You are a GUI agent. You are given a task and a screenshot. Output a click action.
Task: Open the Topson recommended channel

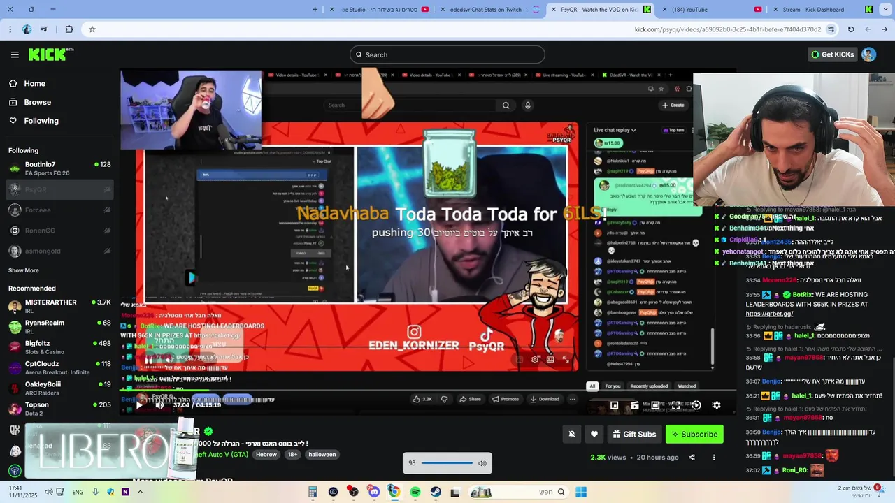pyautogui.click(x=59, y=408)
